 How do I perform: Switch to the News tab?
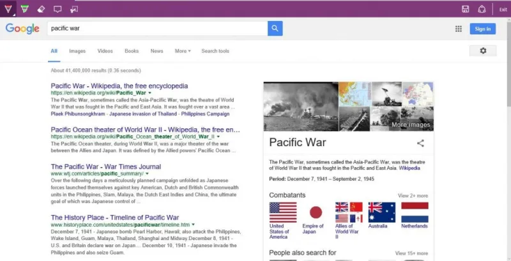[x=156, y=51]
